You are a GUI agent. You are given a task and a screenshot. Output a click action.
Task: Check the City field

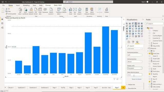[149, 33]
